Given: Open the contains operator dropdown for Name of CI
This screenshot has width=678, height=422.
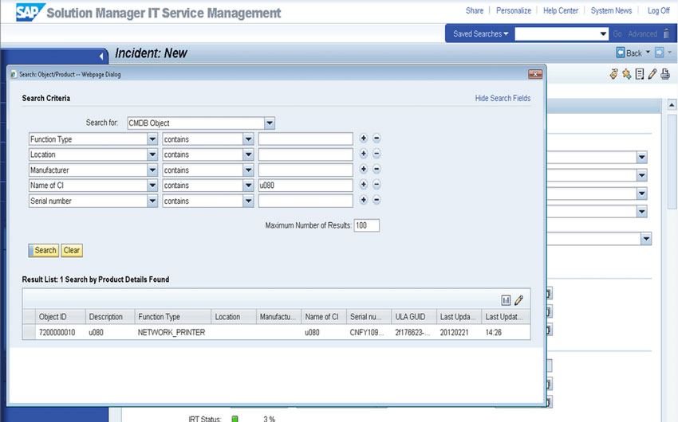Looking at the screenshot, I should tap(248, 186).
